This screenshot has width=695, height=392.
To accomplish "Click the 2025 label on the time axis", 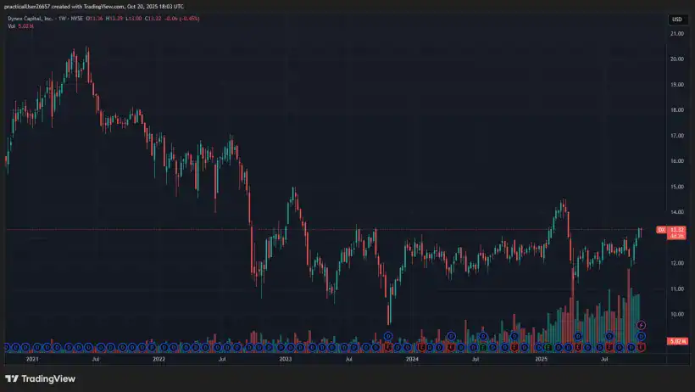I will click(542, 359).
